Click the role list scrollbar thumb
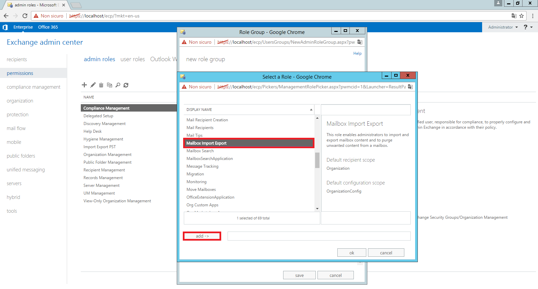 pyautogui.click(x=317, y=160)
